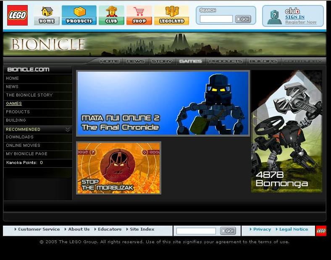Image resolution: width=331 pixels, height=260 pixels.
Task: Open PRODUCTS in the left sidebar
Action: click(x=38, y=112)
